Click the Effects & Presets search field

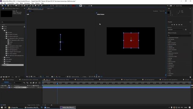(x=179, y=35)
